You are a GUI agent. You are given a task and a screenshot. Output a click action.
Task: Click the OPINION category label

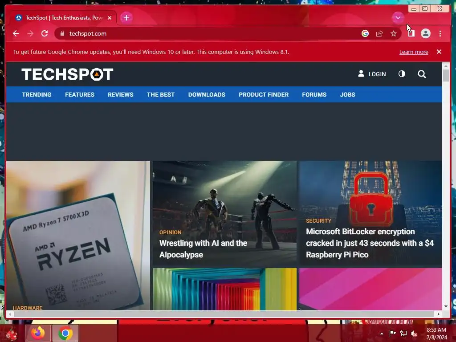point(170,232)
